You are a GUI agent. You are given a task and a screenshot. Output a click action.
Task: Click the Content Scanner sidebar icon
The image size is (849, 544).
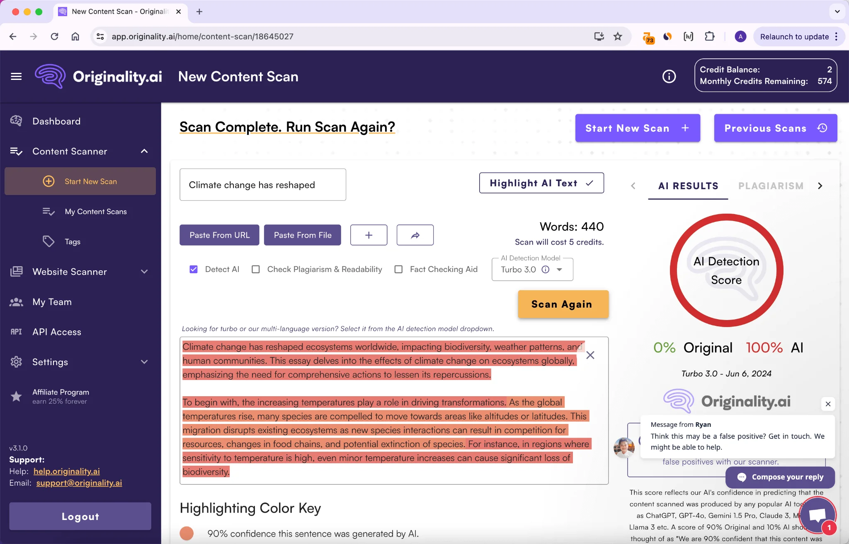tap(17, 151)
